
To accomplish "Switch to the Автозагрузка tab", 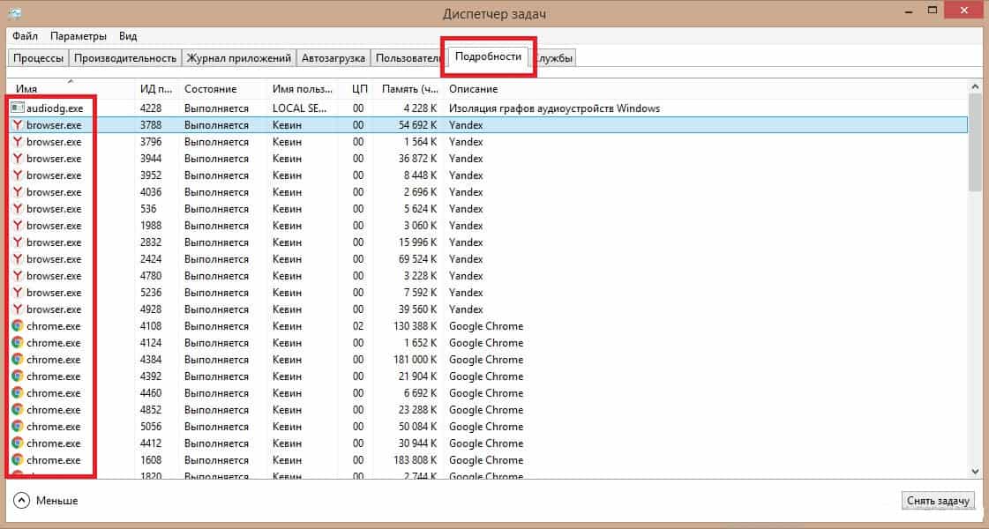I will (333, 58).
